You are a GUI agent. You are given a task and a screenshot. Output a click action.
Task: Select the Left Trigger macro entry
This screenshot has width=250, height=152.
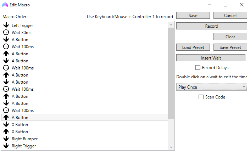(x=22, y=26)
